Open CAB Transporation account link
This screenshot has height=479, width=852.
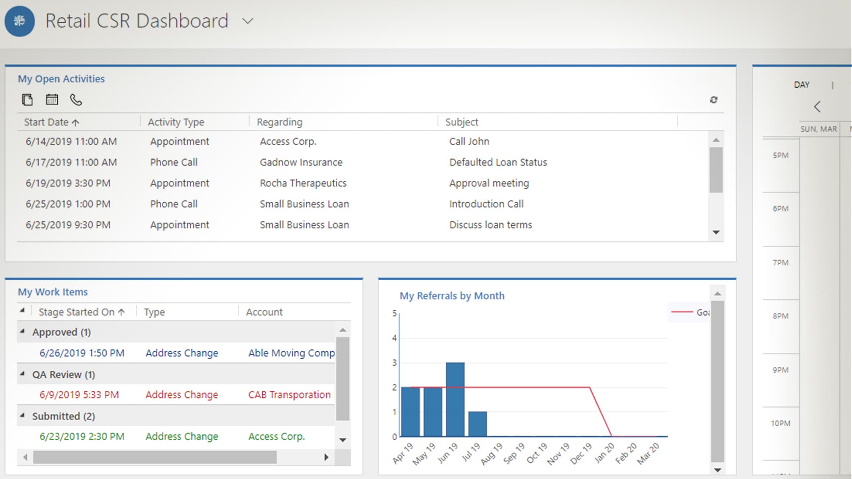[x=289, y=395]
